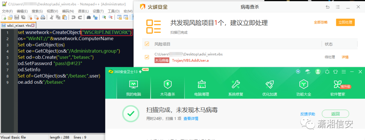Click the 木马病毒 red label tag

click(162, 60)
